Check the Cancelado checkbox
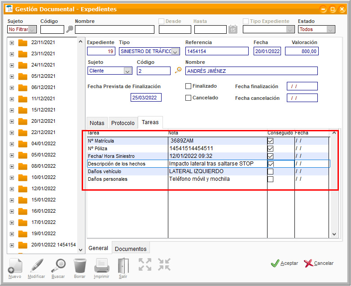This screenshot has width=351, height=286. [188, 98]
